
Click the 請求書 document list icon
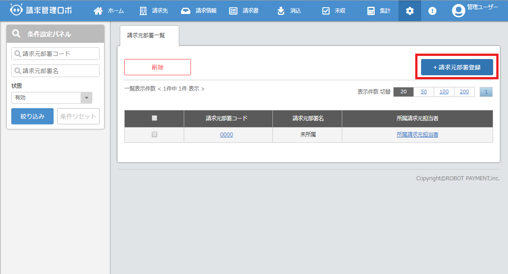(x=233, y=11)
